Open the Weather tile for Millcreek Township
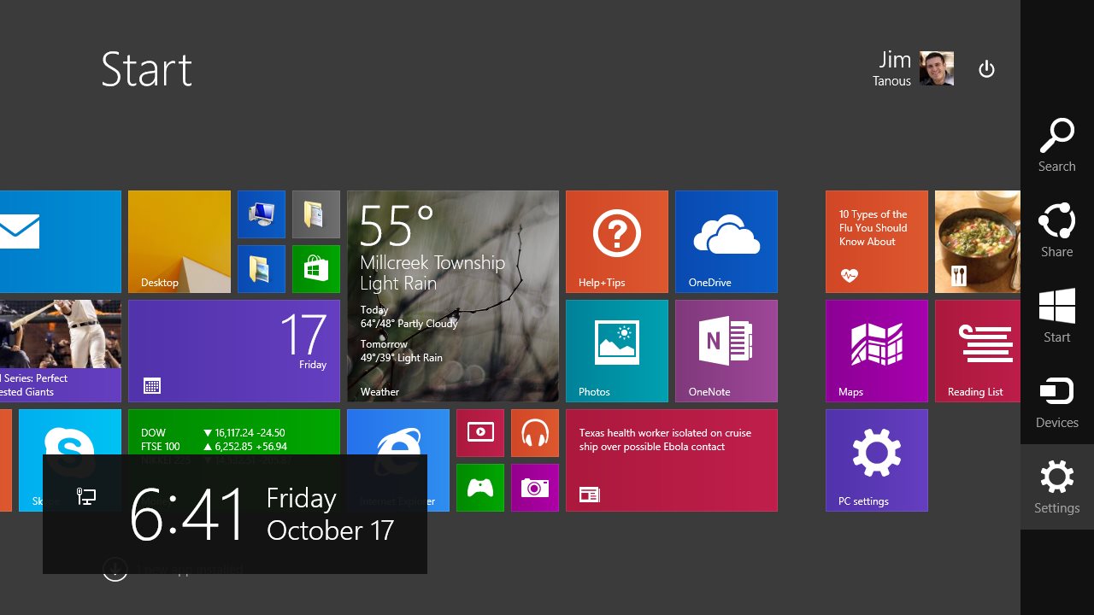 tap(453, 296)
